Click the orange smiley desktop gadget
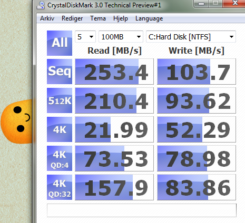This screenshot has width=245, height=223. (17, 121)
